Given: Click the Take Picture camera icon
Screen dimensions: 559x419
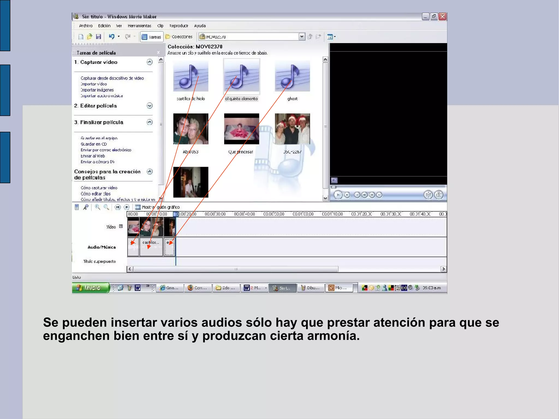Looking at the screenshot, I should [x=439, y=195].
